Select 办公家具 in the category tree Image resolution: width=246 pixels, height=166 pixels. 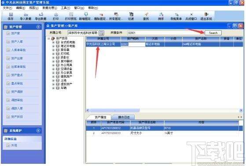(66, 73)
